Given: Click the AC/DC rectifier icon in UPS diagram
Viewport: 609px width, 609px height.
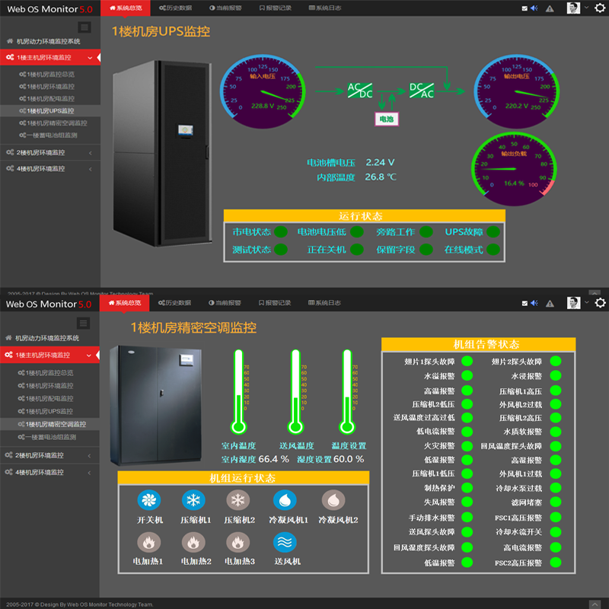Looking at the screenshot, I should click(x=359, y=91).
